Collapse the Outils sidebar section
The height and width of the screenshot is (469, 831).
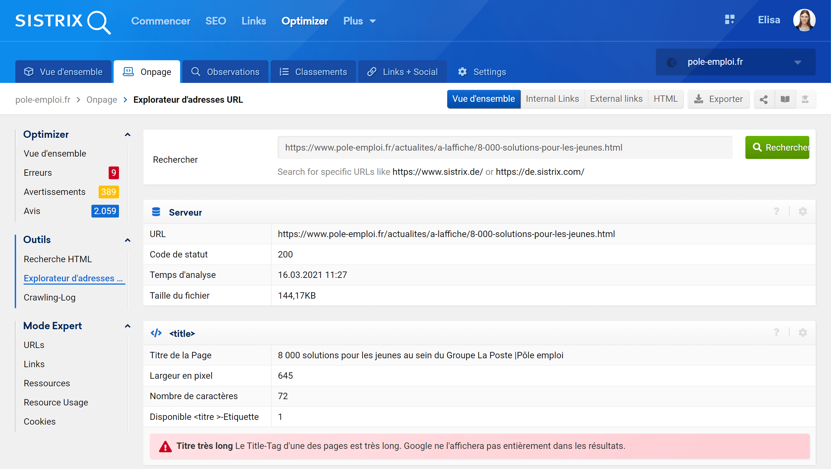128,240
